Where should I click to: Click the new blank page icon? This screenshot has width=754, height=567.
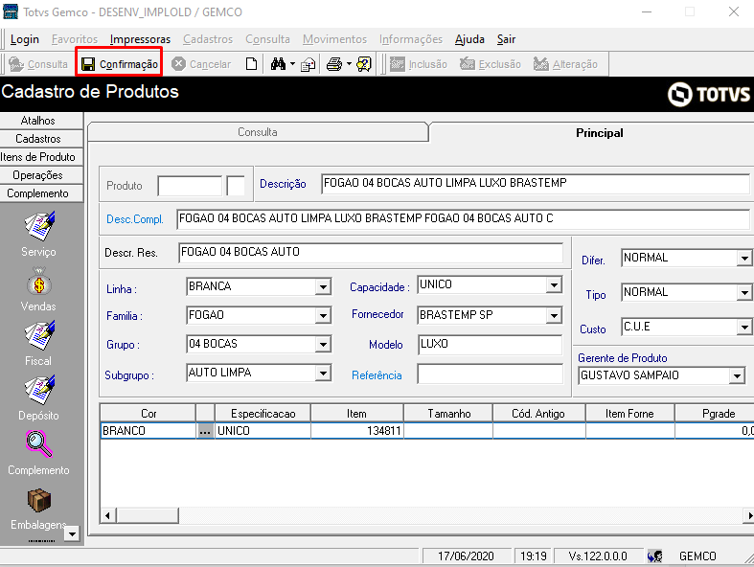coord(251,64)
